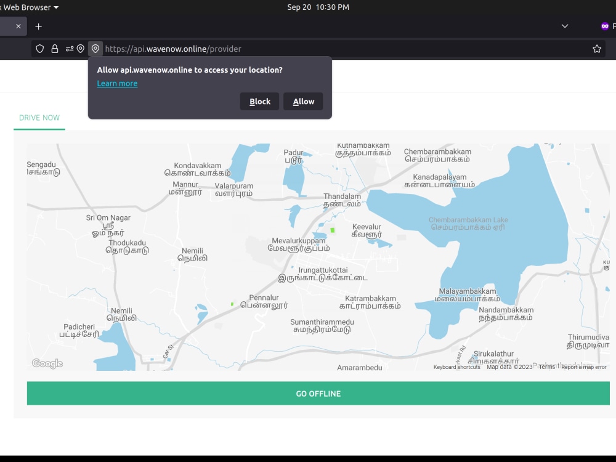The width and height of the screenshot is (616, 462).
Task: Click the highlighted location permission icon
Action: tap(95, 49)
